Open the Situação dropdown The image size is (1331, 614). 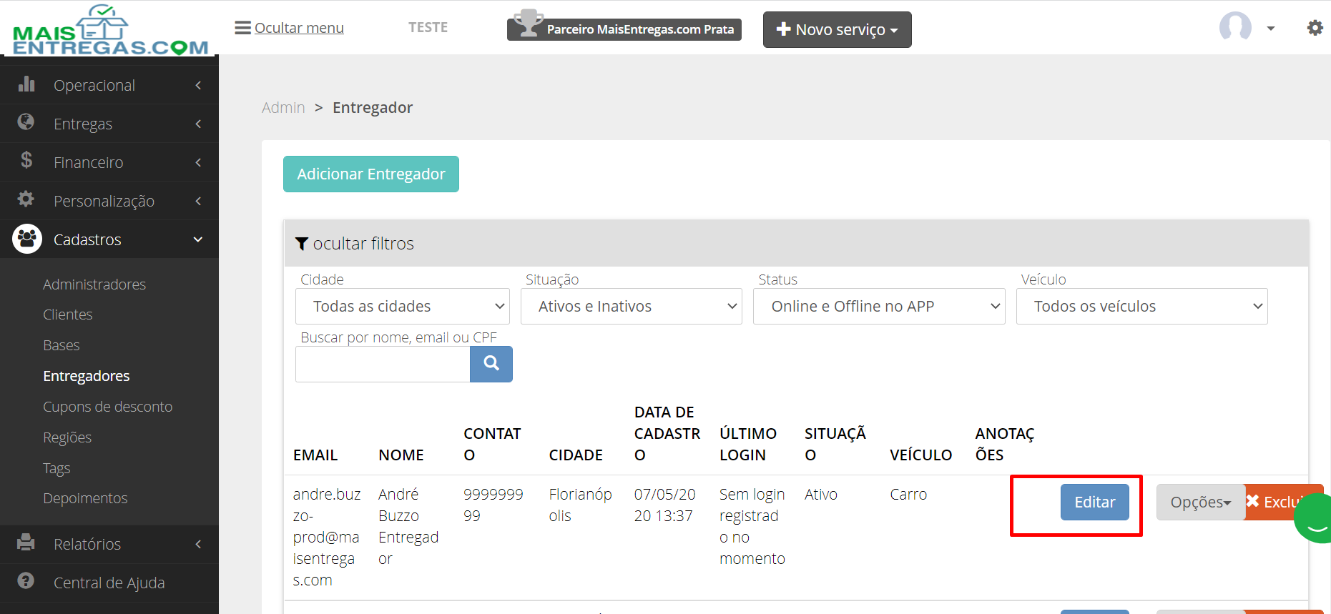632,306
